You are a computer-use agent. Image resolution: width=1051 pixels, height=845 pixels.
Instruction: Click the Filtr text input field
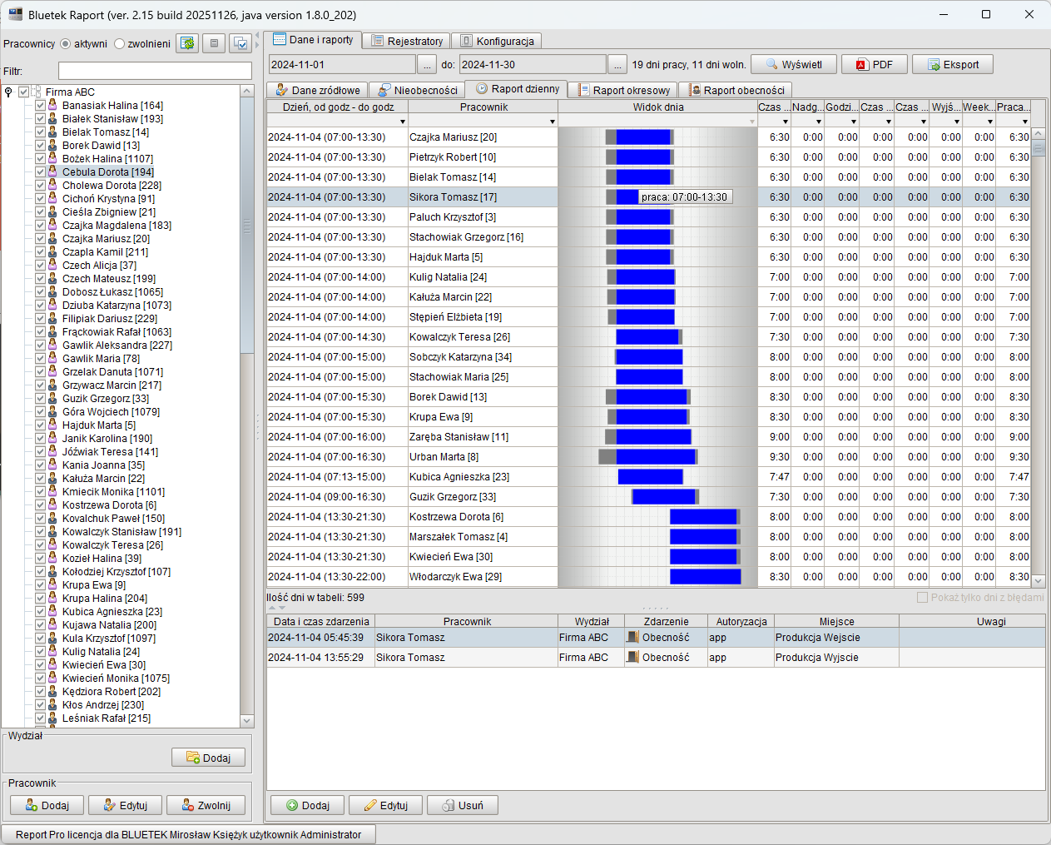tap(155, 72)
